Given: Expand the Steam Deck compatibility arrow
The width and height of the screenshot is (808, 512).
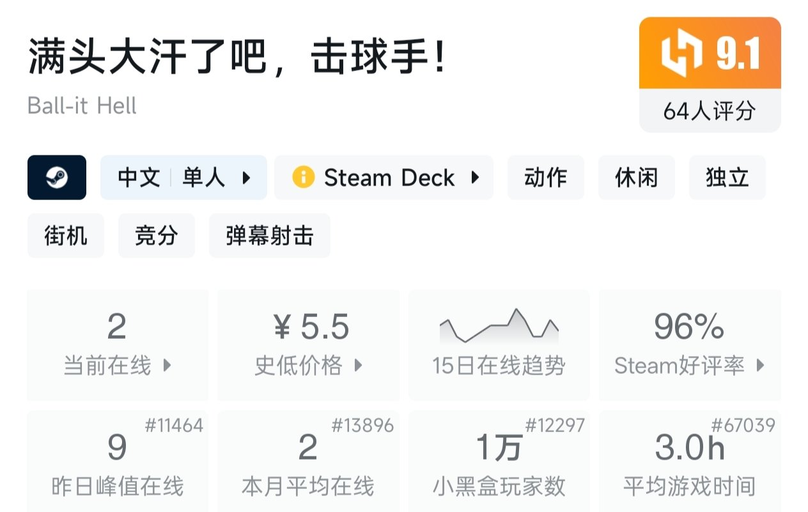Looking at the screenshot, I should 475,177.
